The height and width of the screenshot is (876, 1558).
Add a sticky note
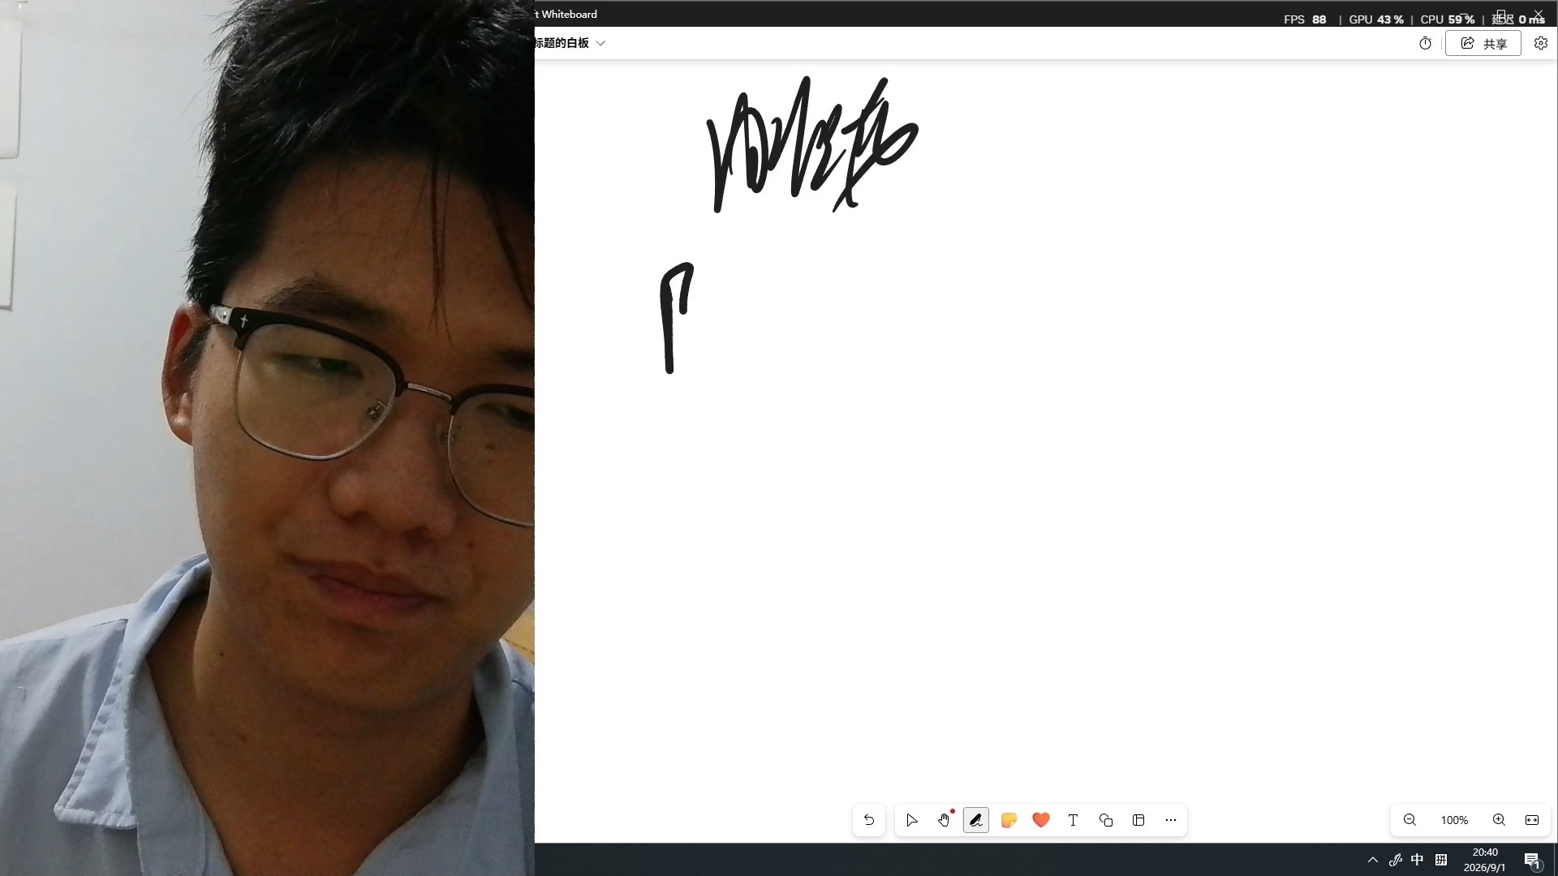[1009, 820]
